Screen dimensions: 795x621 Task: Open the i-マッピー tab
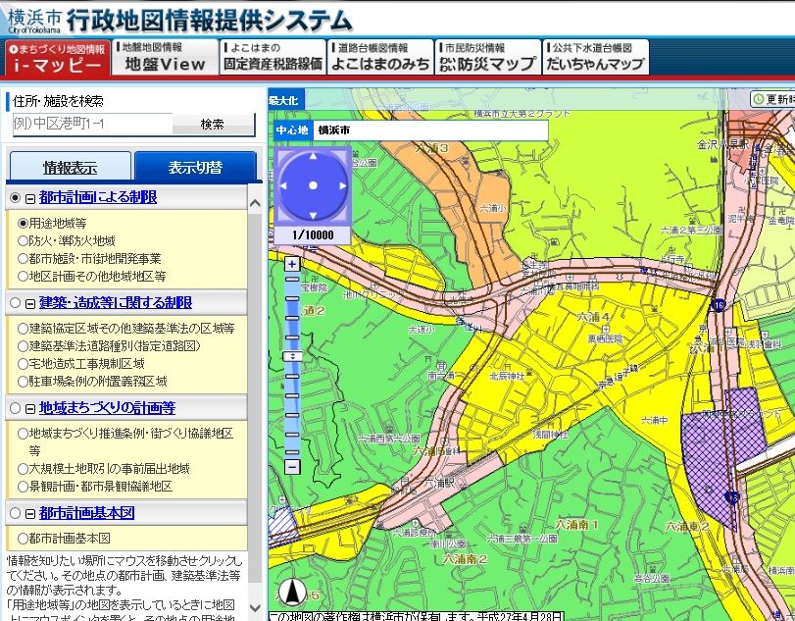[x=57, y=57]
